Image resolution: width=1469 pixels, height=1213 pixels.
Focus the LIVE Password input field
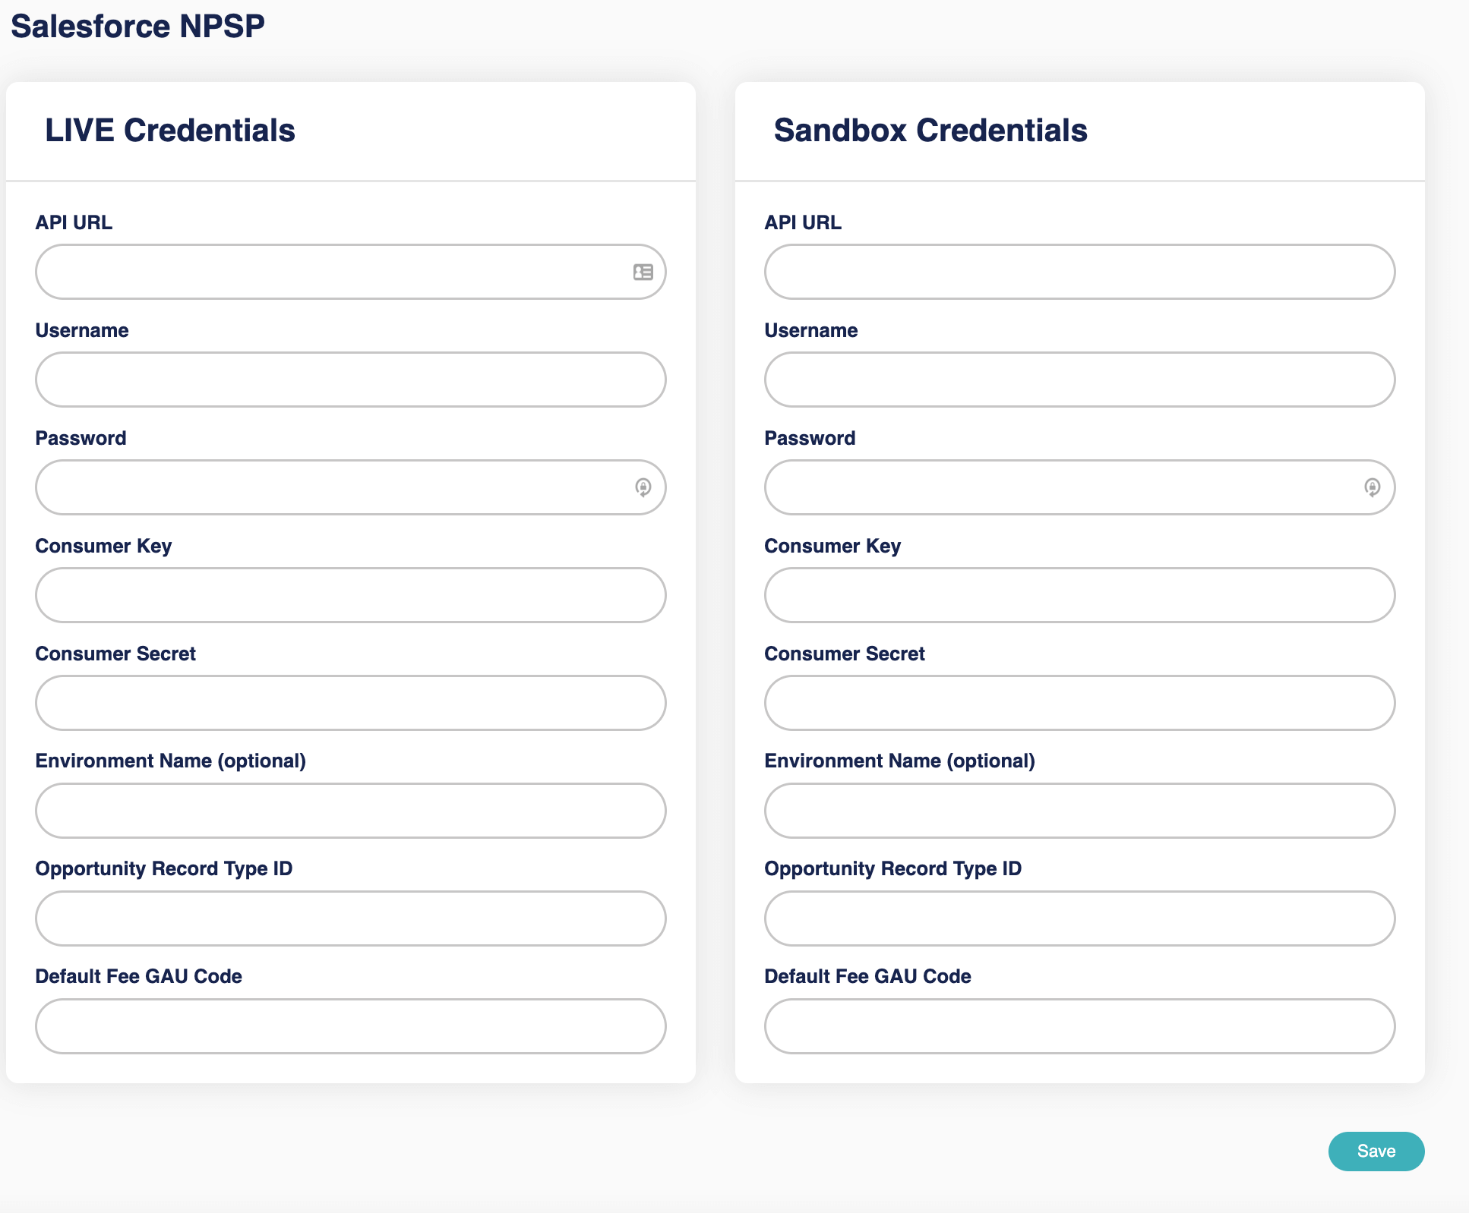point(334,487)
